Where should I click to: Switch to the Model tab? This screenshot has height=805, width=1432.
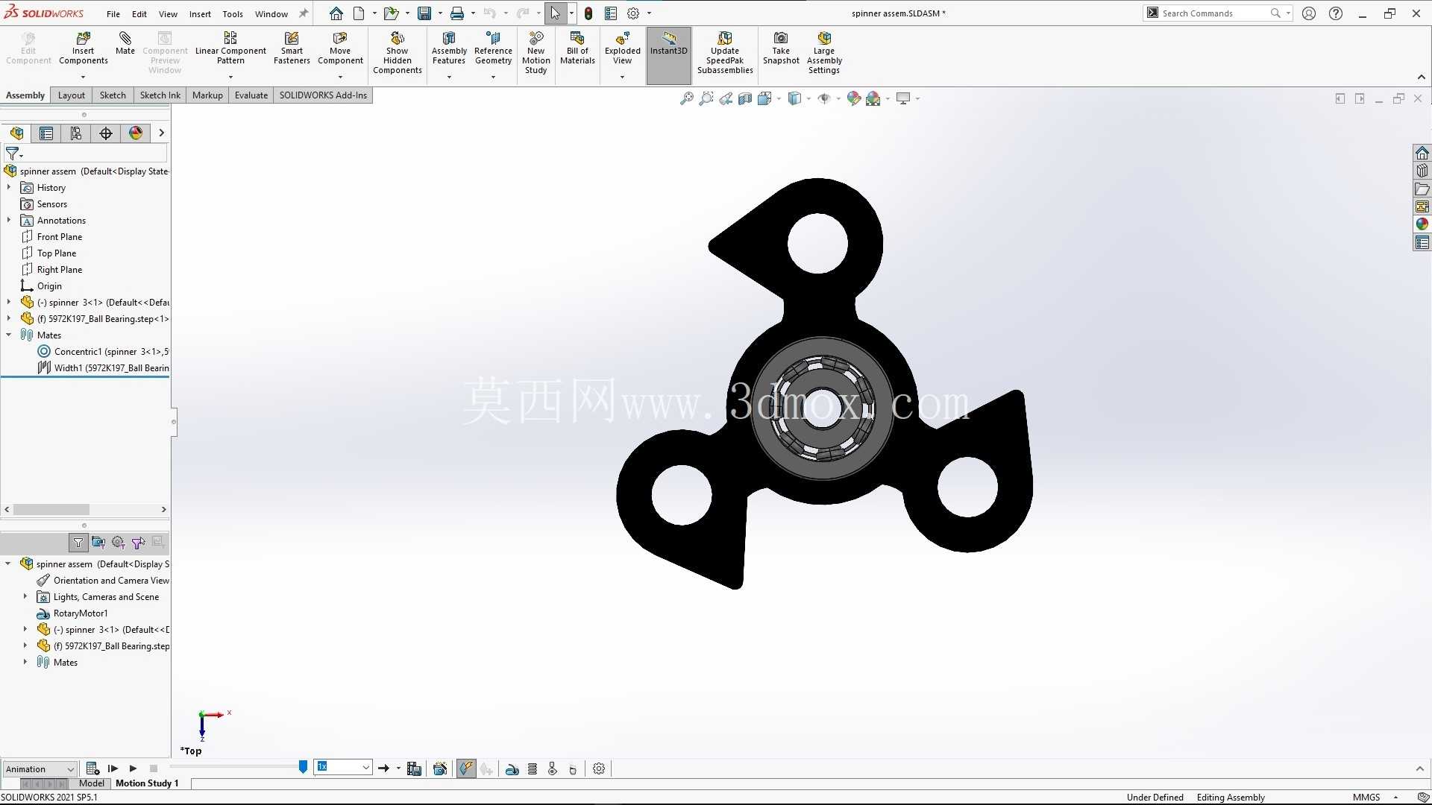coord(92,783)
